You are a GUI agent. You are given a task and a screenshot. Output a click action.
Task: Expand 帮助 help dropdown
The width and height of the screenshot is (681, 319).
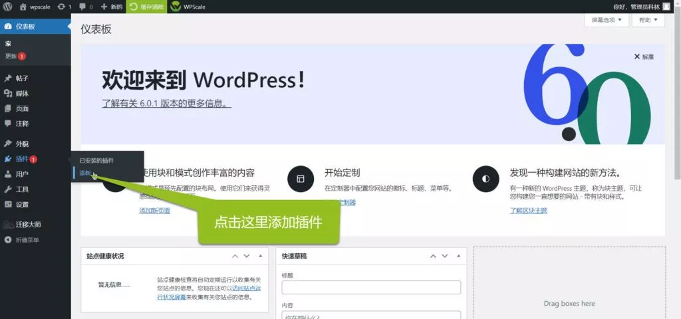[x=648, y=20]
